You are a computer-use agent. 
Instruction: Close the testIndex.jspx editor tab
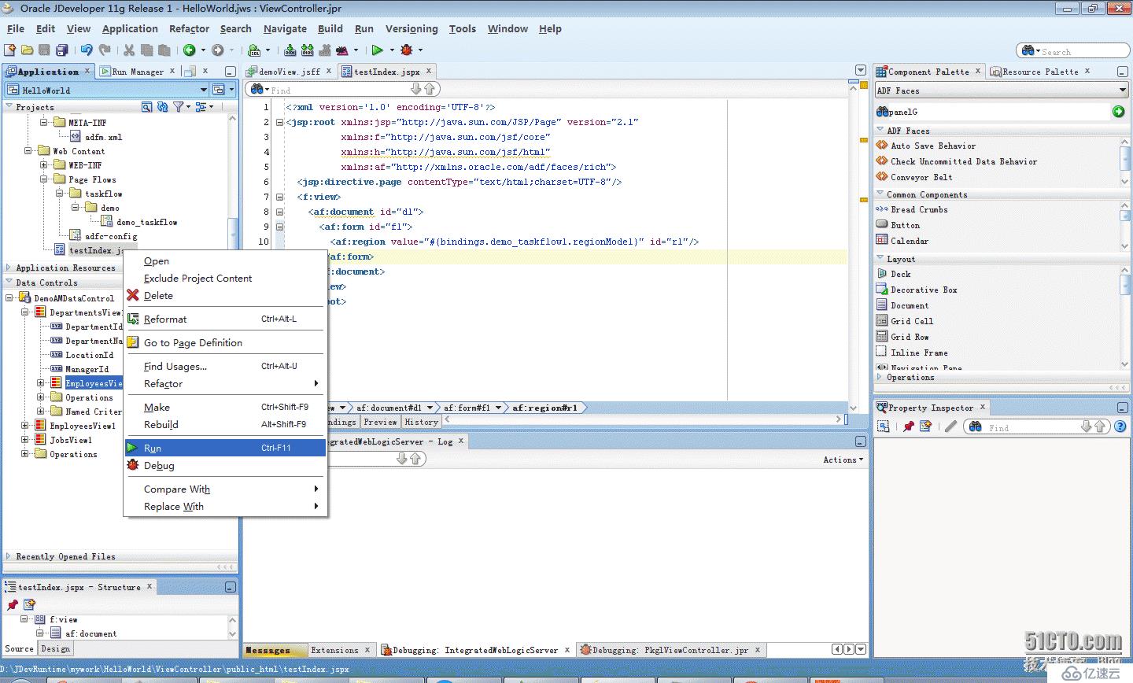coord(429,71)
